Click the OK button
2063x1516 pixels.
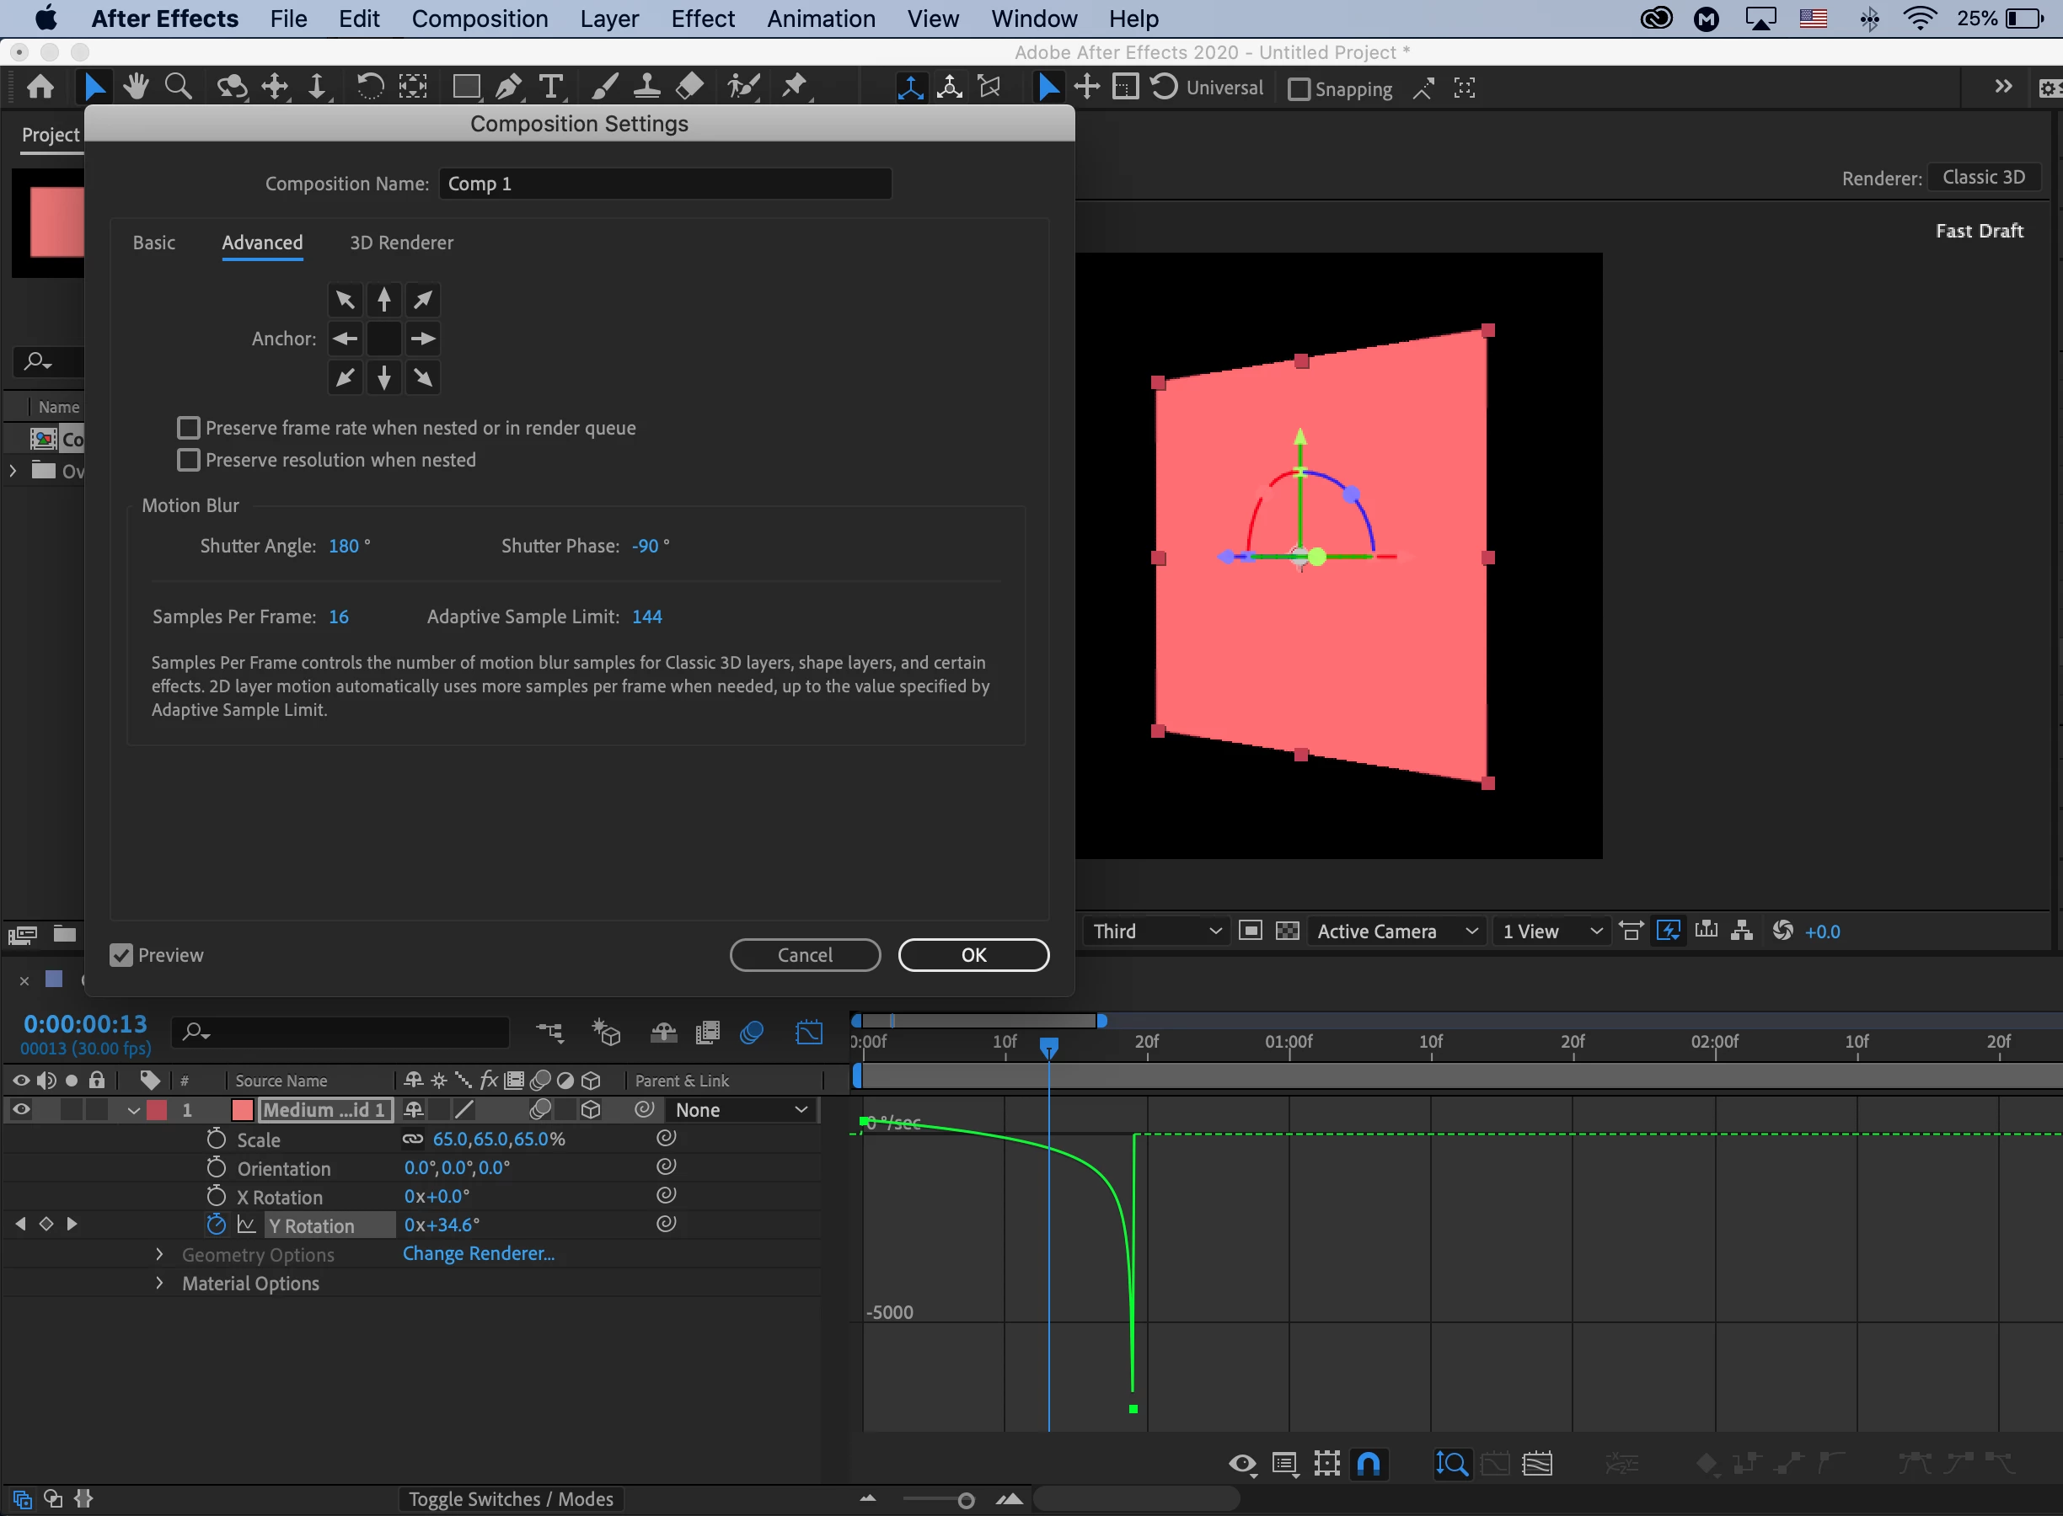pos(973,955)
